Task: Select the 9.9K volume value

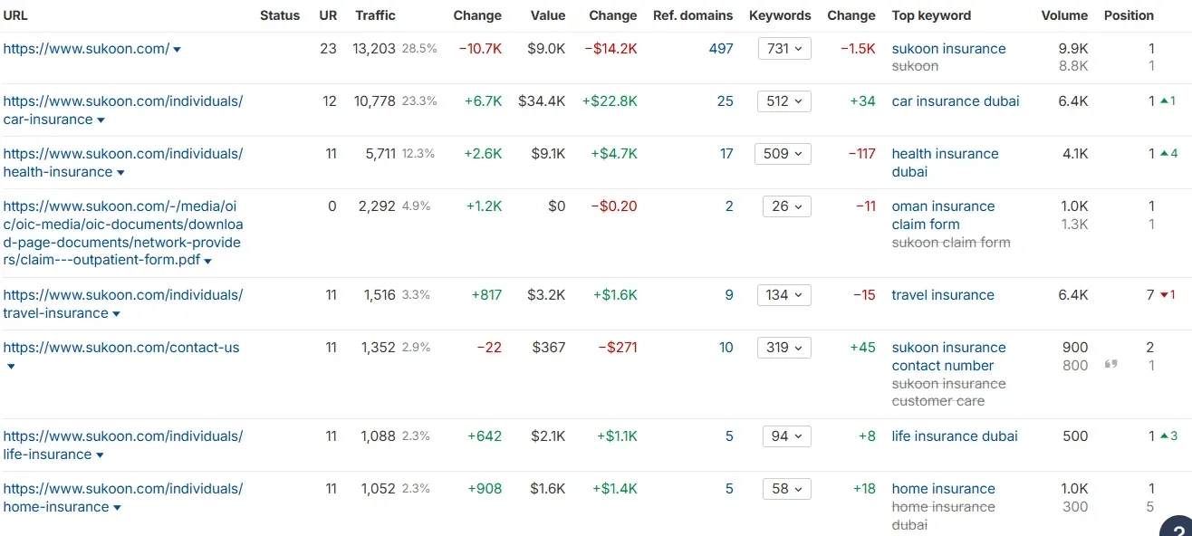Action: pos(1073,49)
